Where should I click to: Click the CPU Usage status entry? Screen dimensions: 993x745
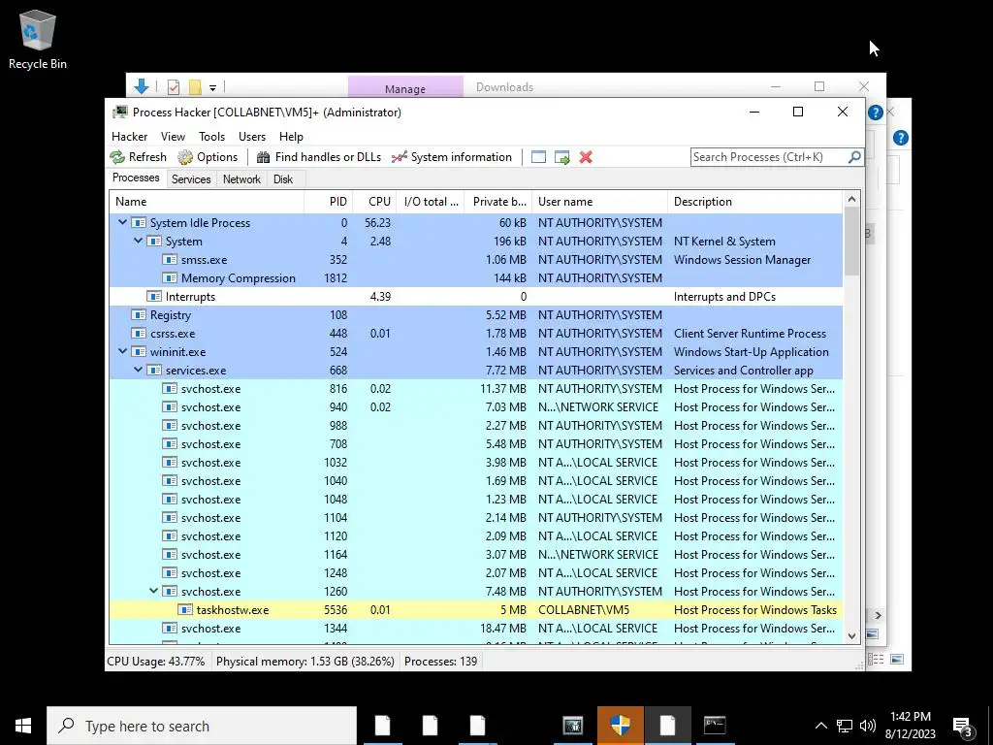point(156,662)
